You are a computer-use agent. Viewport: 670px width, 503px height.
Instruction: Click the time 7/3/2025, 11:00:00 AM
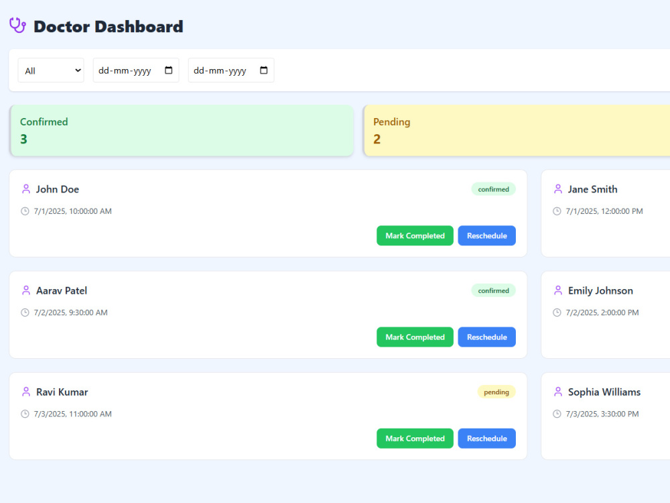(x=72, y=414)
